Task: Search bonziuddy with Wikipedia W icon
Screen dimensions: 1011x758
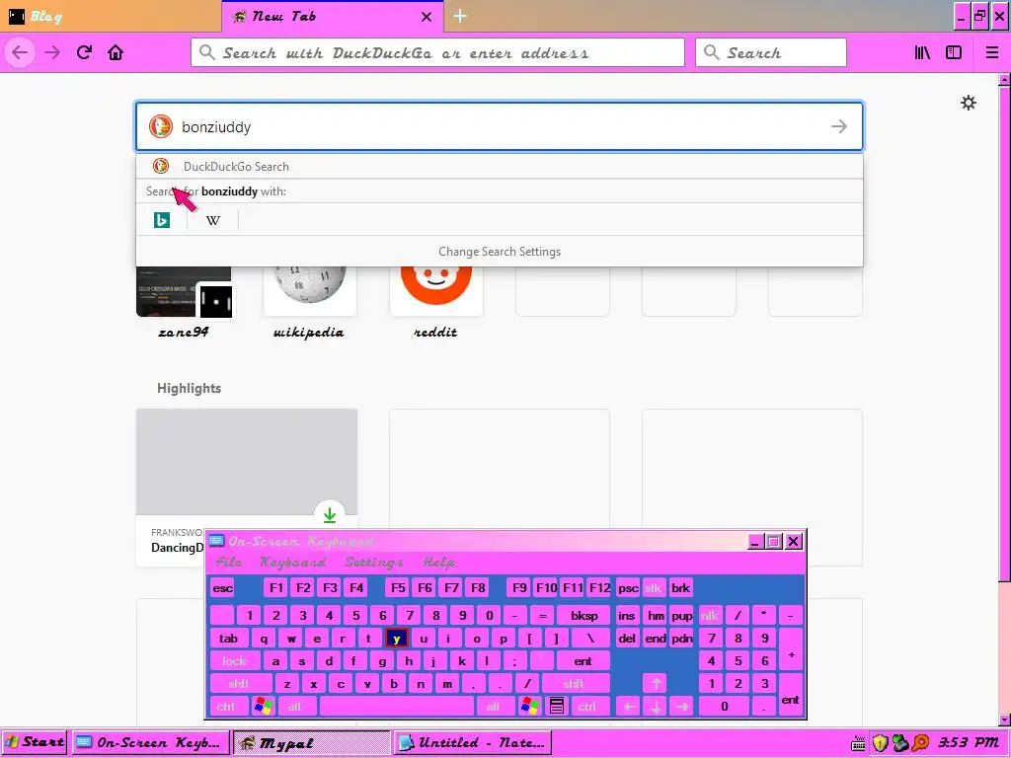Action: tap(213, 220)
